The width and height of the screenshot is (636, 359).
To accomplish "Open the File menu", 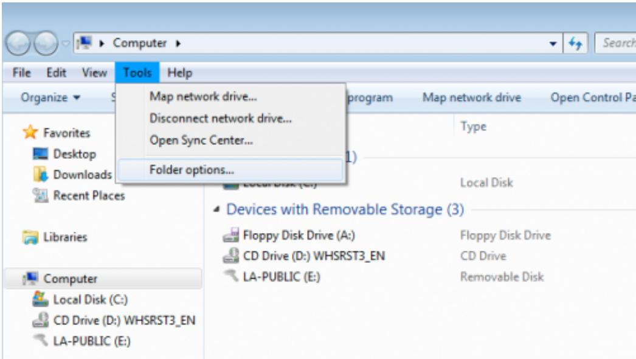I will pos(21,72).
